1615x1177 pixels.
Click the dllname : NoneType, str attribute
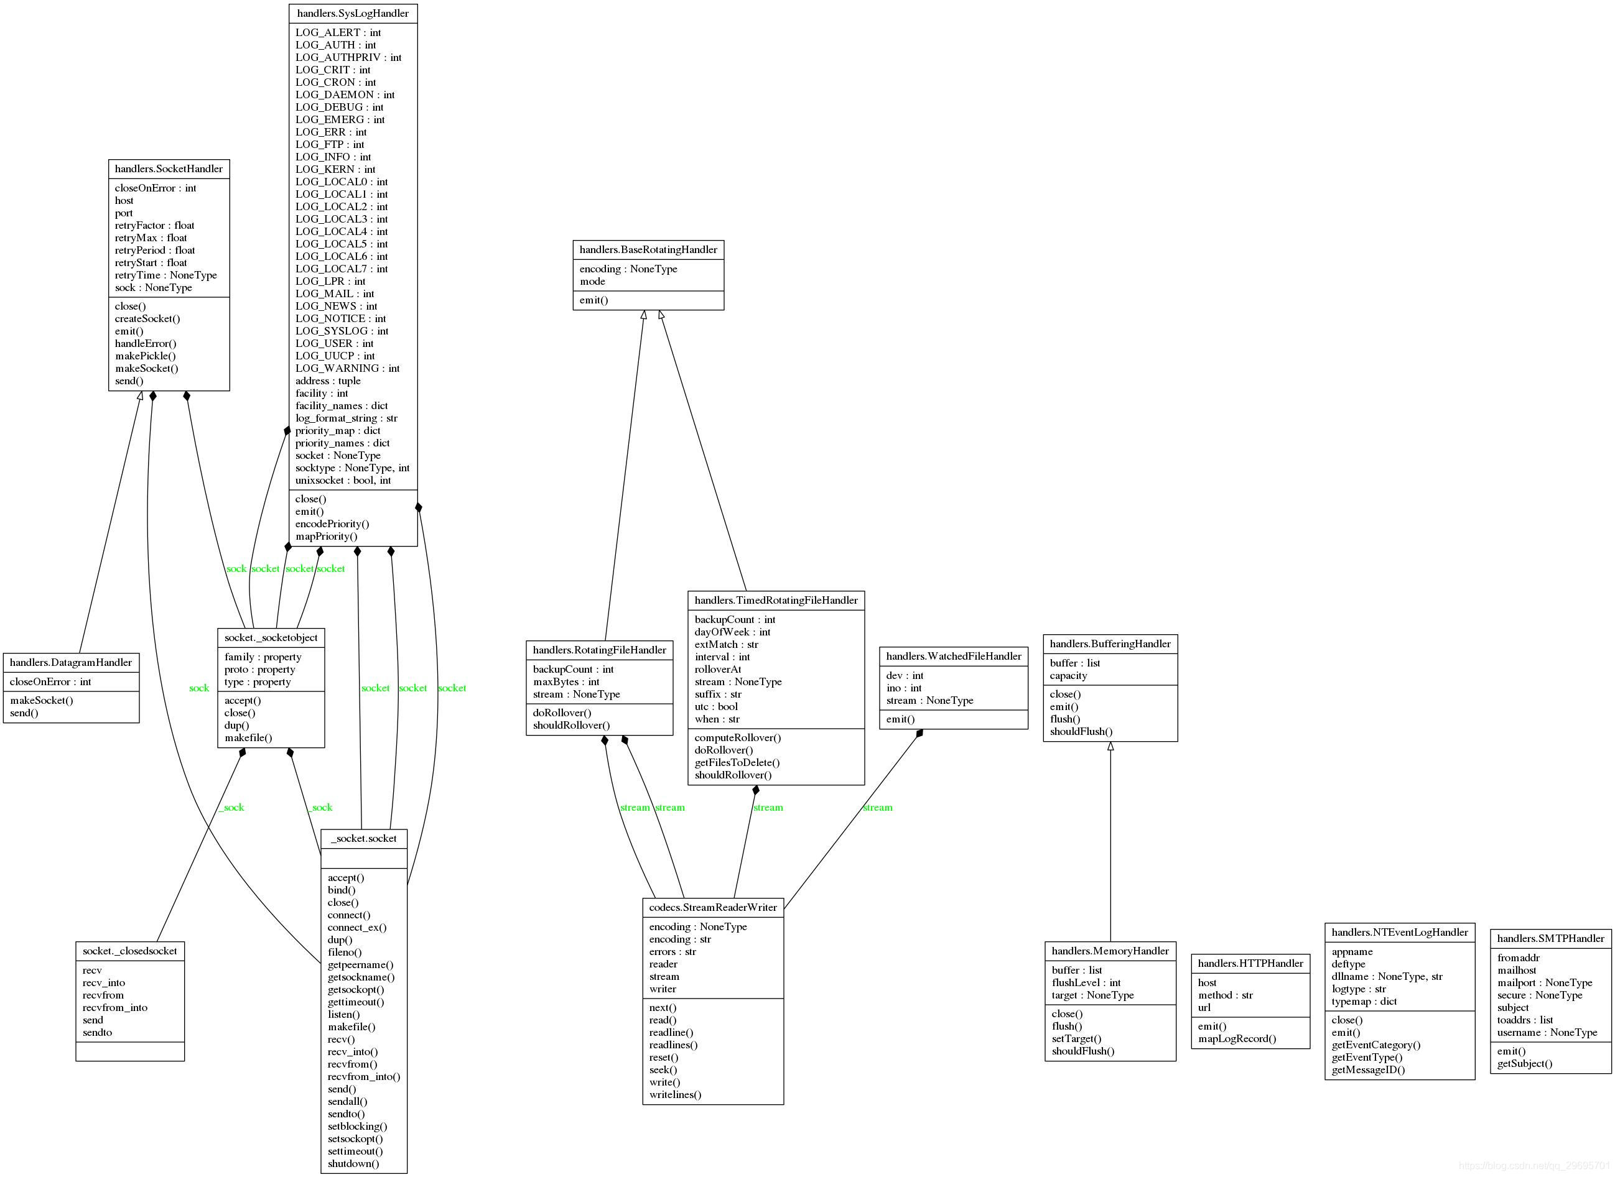(x=1387, y=977)
